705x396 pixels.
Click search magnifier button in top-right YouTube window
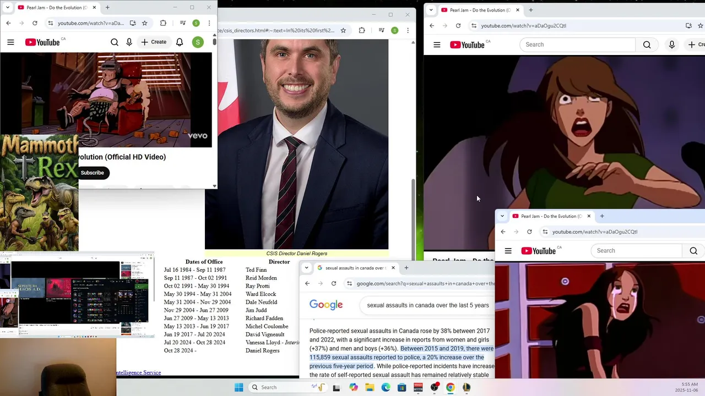[647, 45]
